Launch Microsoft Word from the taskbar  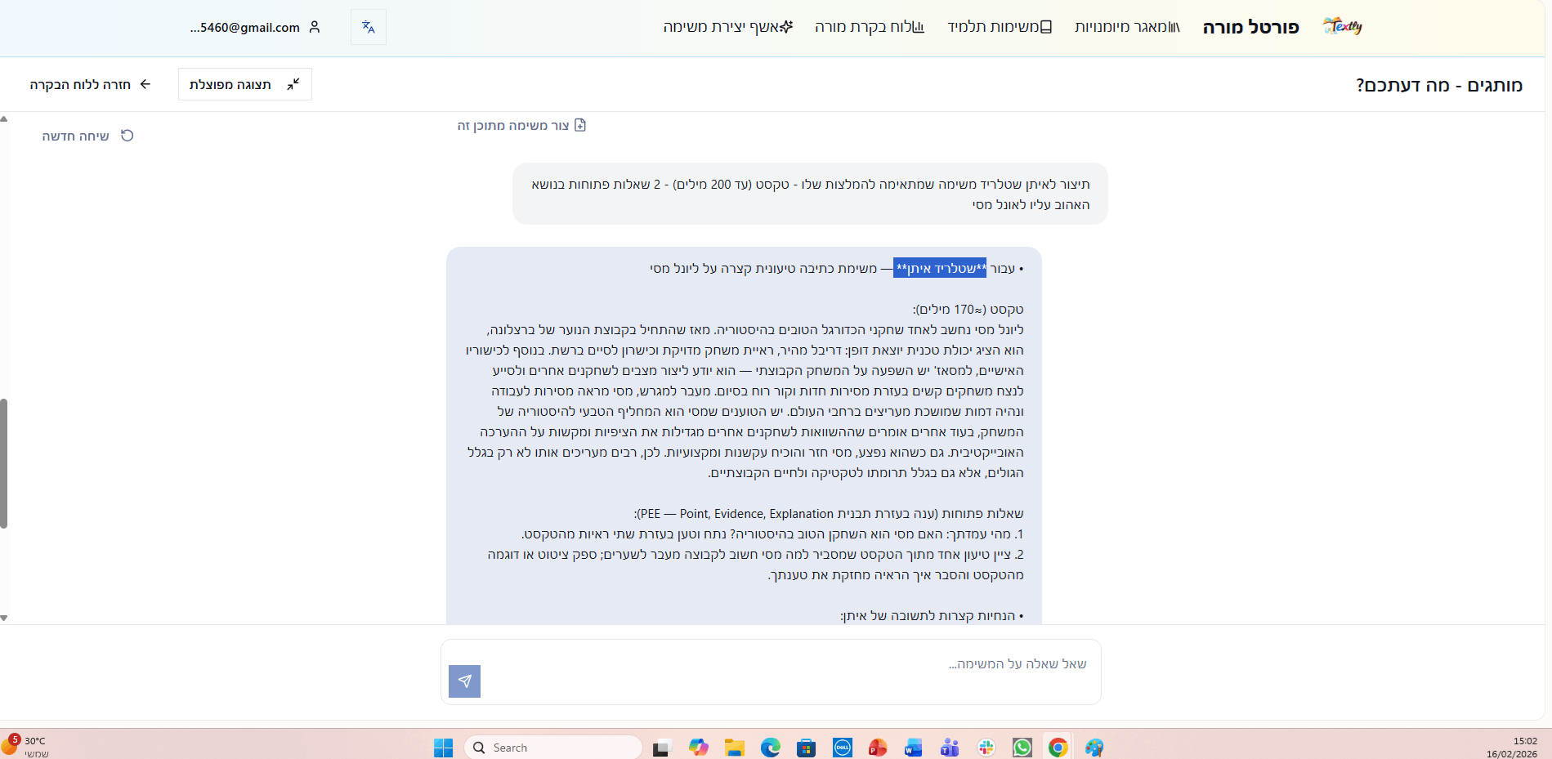tap(913, 747)
